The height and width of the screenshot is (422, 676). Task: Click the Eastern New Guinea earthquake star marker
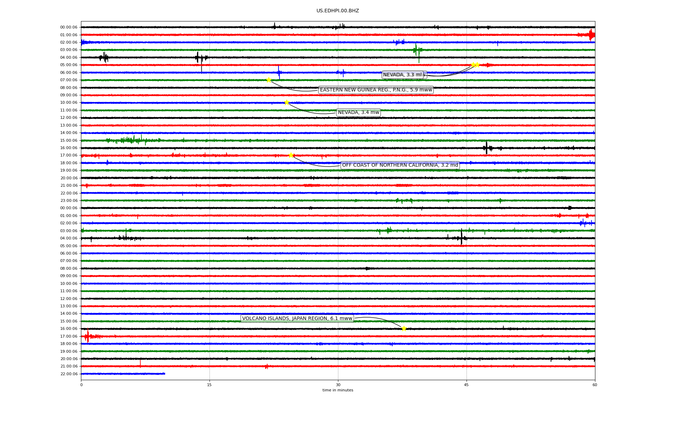(x=269, y=80)
